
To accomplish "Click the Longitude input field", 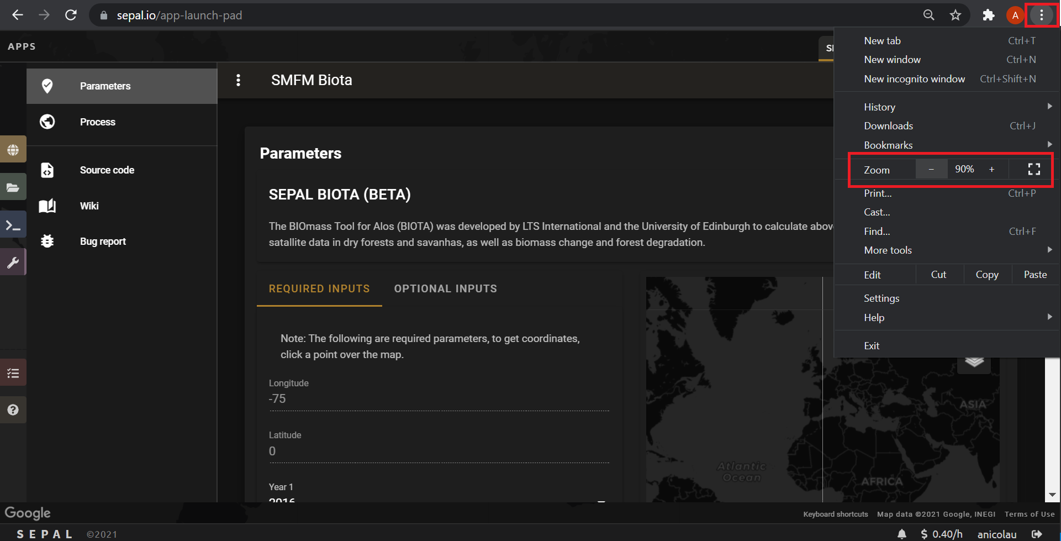I will pos(439,399).
